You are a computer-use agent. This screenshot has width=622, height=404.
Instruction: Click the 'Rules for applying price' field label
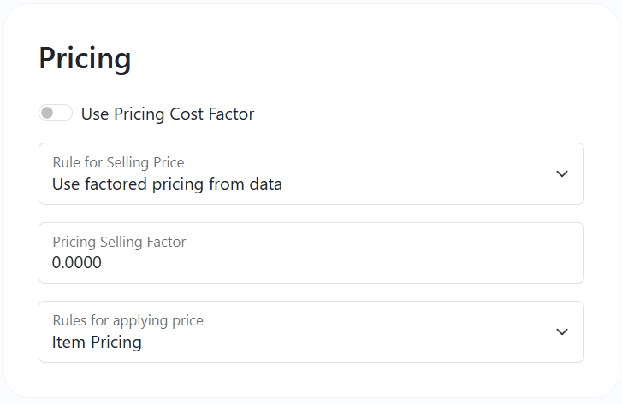coord(127,320)
